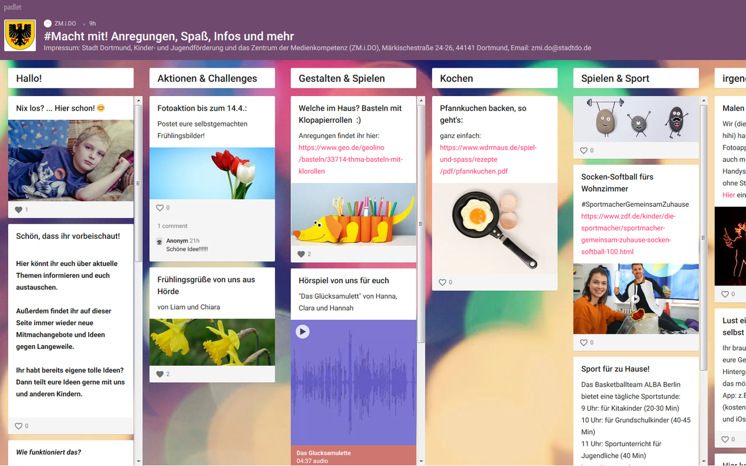Click the ZM.i.DO author avatar icon

click(48, 23)
